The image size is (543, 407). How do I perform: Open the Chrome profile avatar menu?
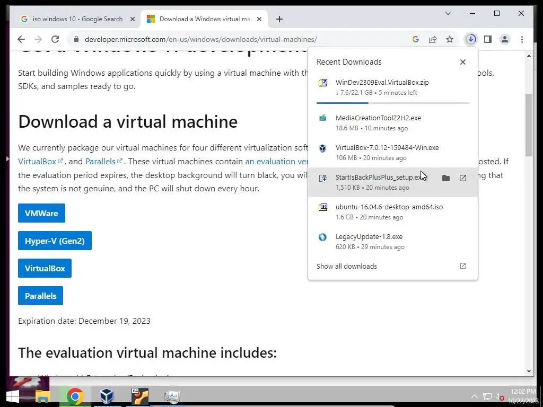tap(505, 39)
